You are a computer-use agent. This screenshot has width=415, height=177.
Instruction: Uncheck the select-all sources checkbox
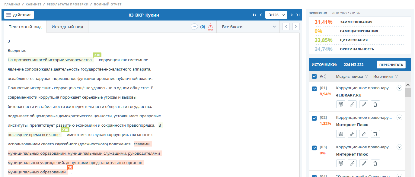(314, 77)
